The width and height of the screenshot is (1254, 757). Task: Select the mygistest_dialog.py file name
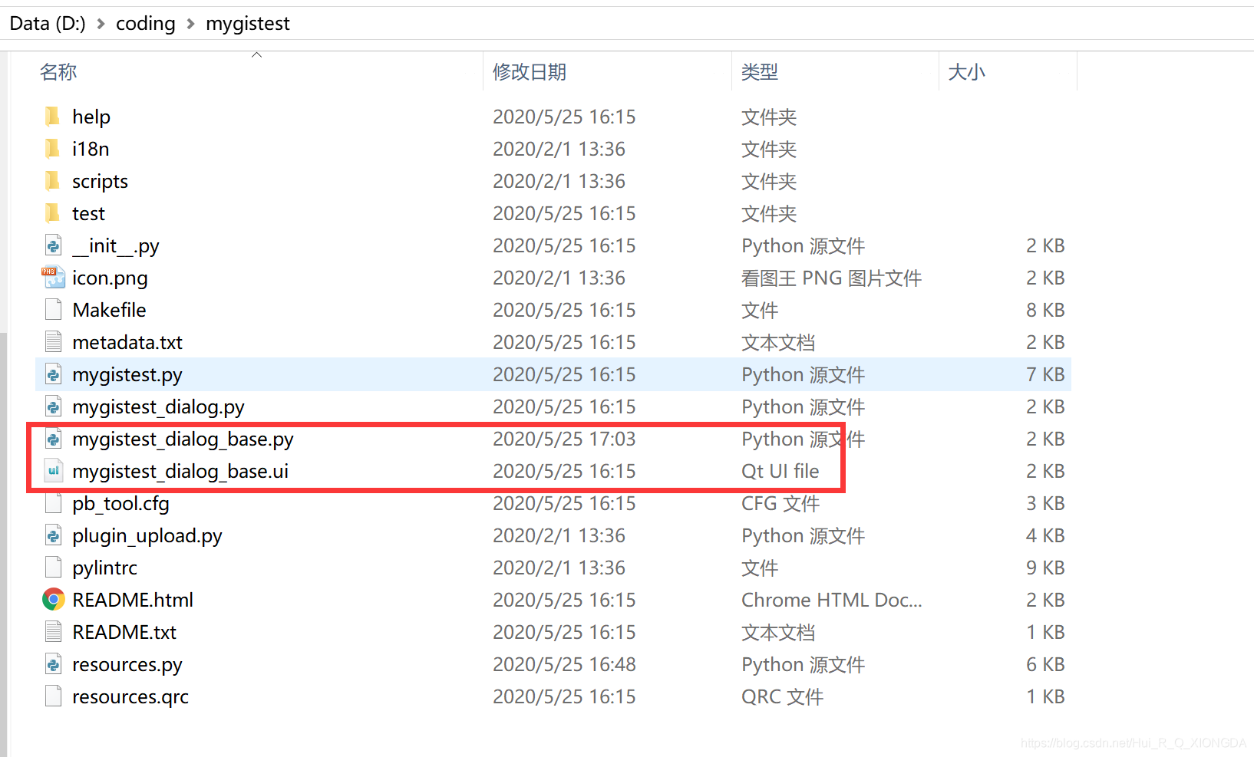(x=158, y=406)
